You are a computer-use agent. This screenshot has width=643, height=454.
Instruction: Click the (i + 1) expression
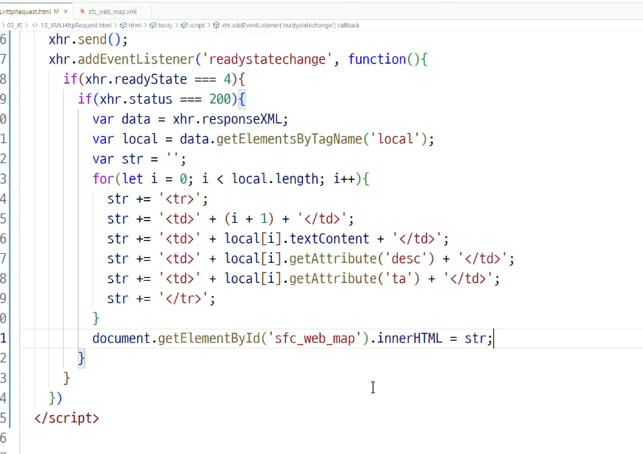coord(249,219)
